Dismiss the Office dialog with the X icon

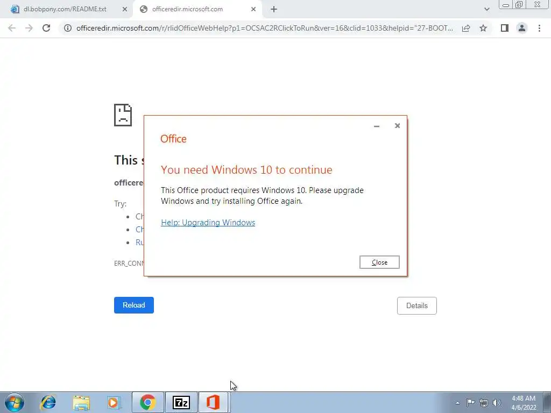397,126
